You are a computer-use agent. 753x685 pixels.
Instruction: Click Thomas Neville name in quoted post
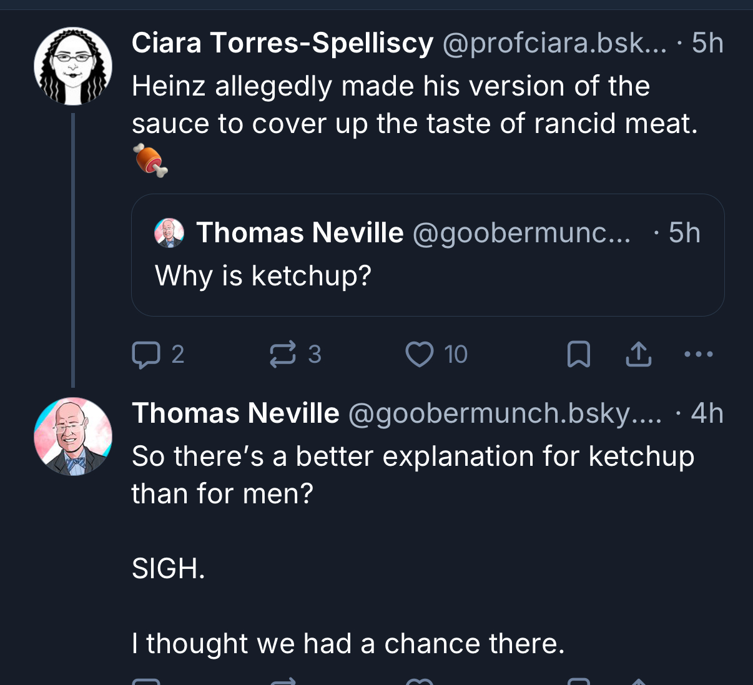tap(300, 233)
